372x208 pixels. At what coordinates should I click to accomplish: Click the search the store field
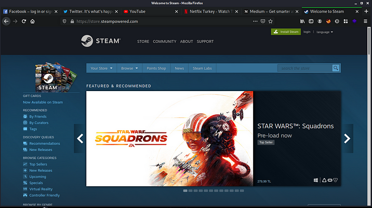305,68
